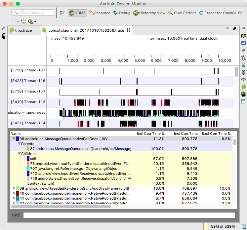Image resolution: width=247 pixels, height=230 pixels.
Task: Collapse the nativePollOnce method row
Action: coord(14,139)
